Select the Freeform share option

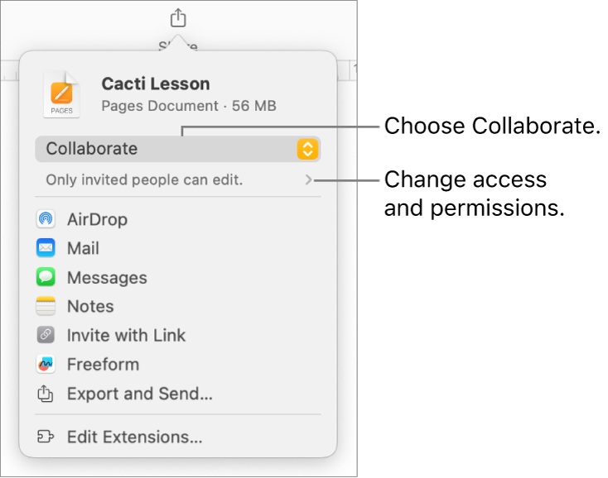coord(103,365)
